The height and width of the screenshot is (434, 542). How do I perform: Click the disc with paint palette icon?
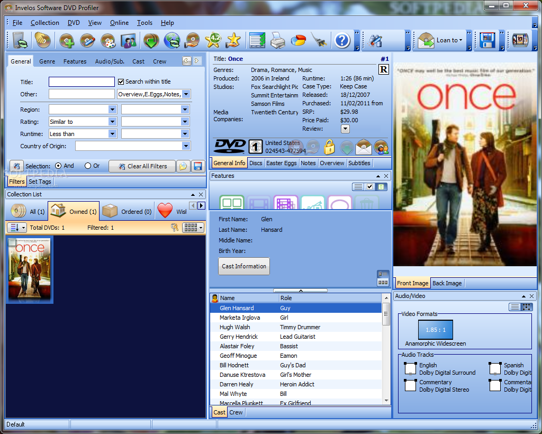(x=108, y=40)
